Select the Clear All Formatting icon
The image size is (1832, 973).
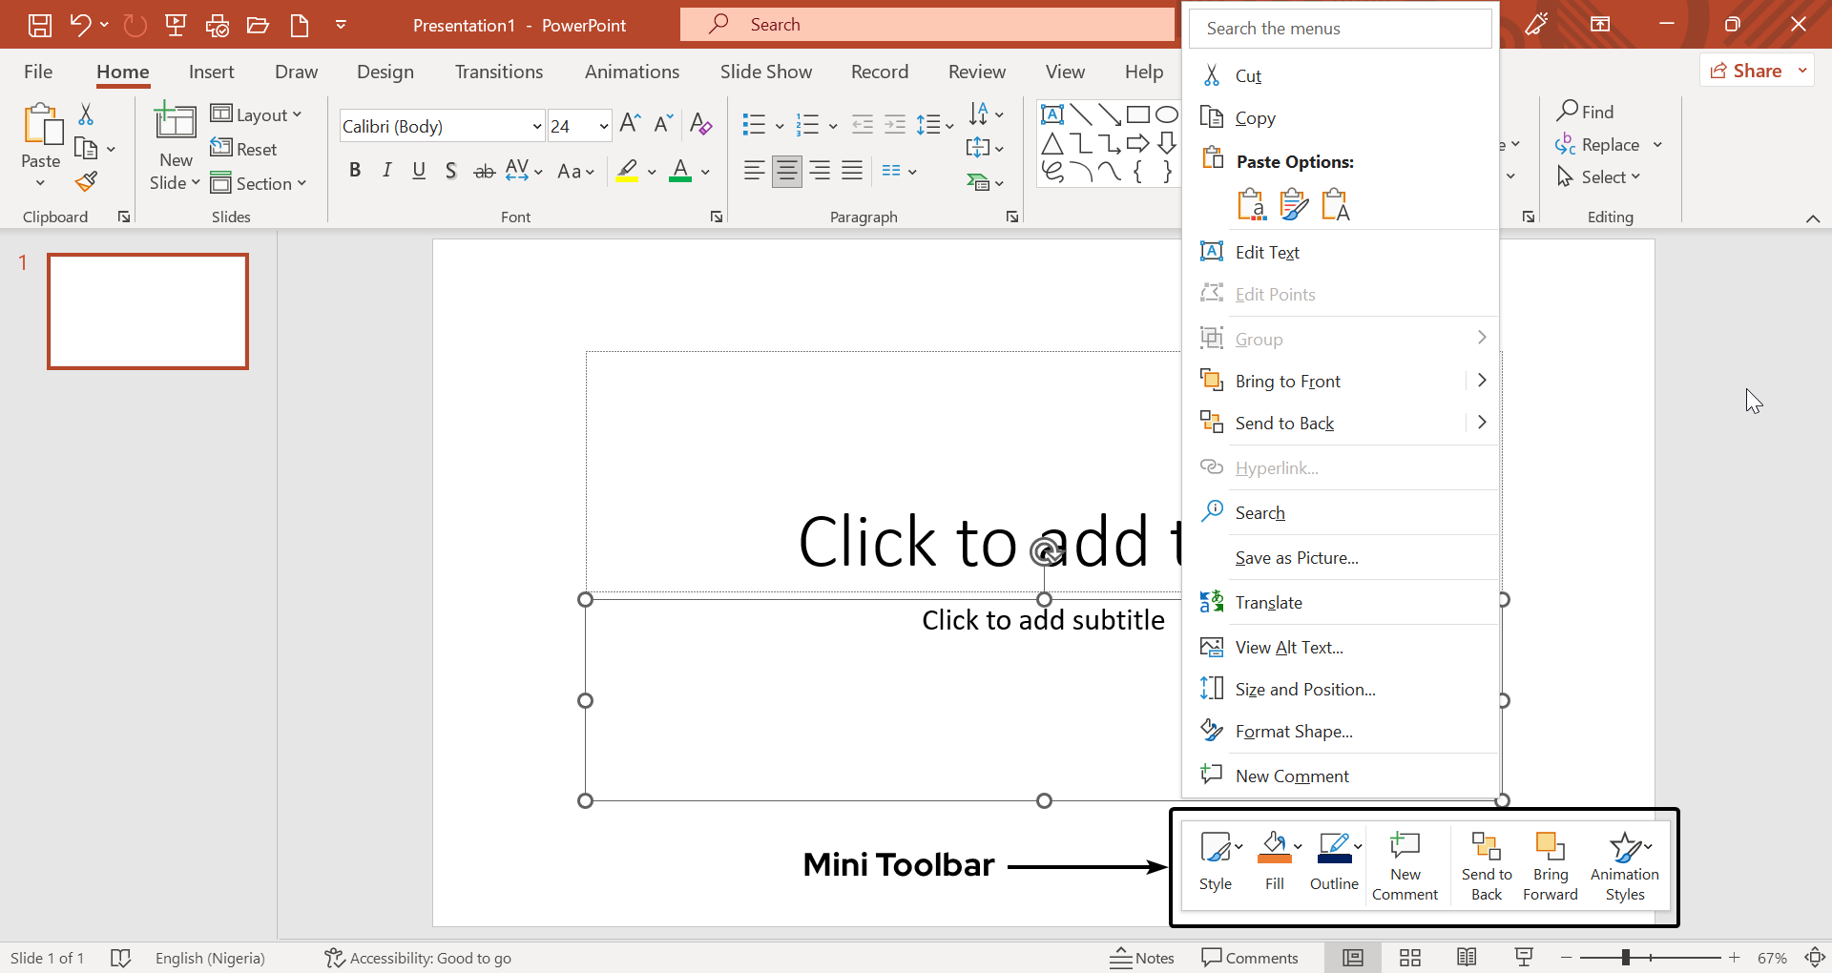tap(701, 123)
